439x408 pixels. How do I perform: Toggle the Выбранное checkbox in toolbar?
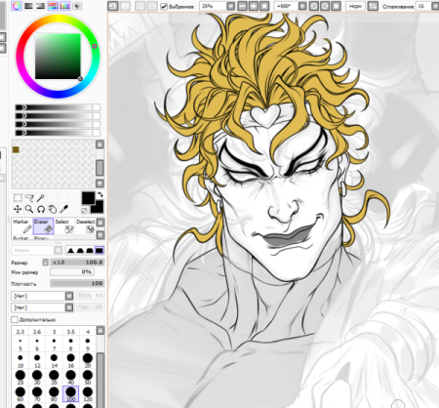click(164, 6)
